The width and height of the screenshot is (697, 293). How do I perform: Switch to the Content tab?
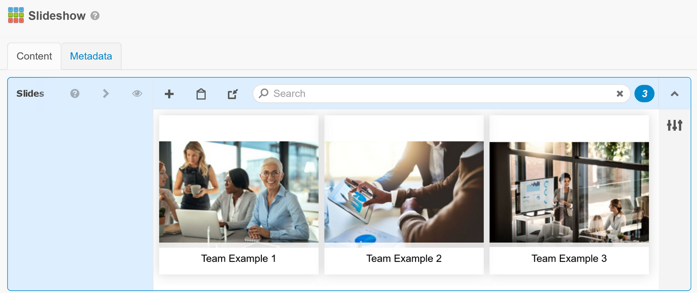[x=34, y=56]
